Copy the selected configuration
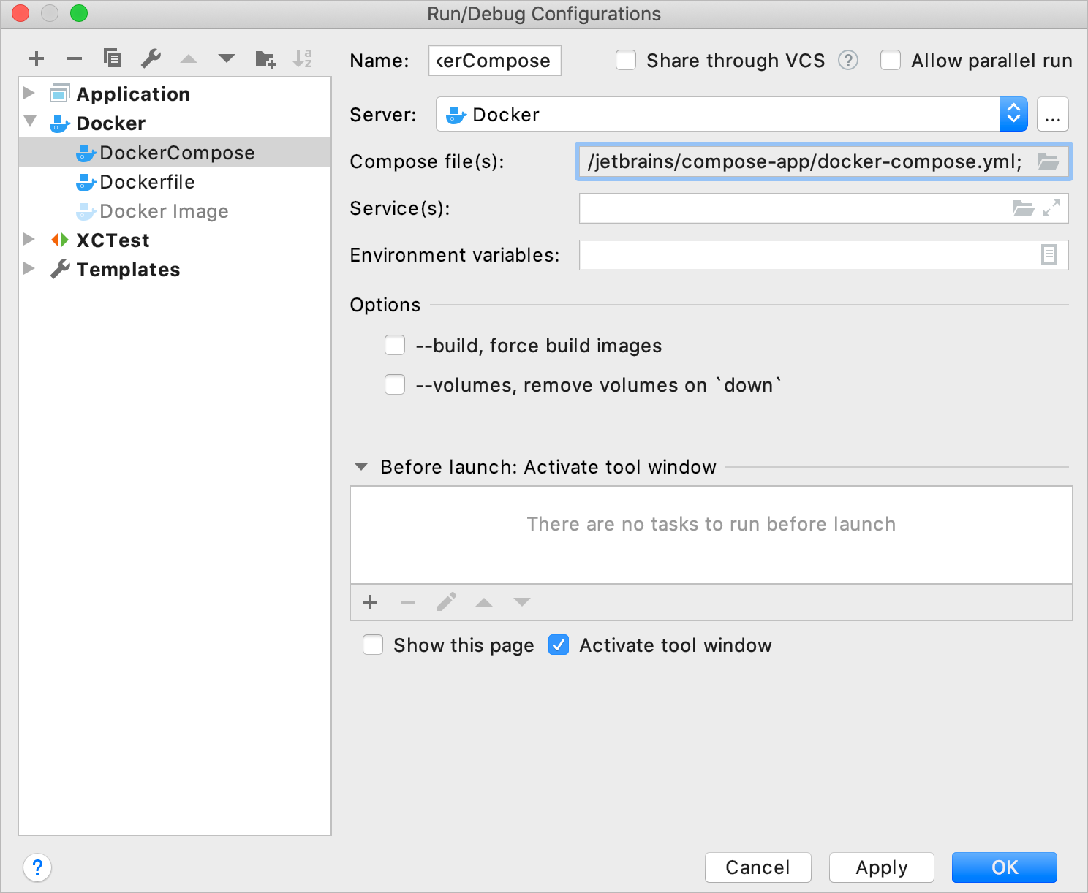Screen dimensions: 1088x893 point(113,58)
